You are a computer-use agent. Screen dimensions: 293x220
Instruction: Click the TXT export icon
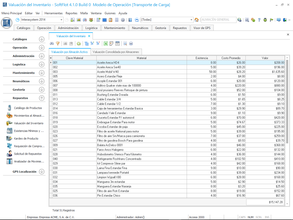click(118, 44)
